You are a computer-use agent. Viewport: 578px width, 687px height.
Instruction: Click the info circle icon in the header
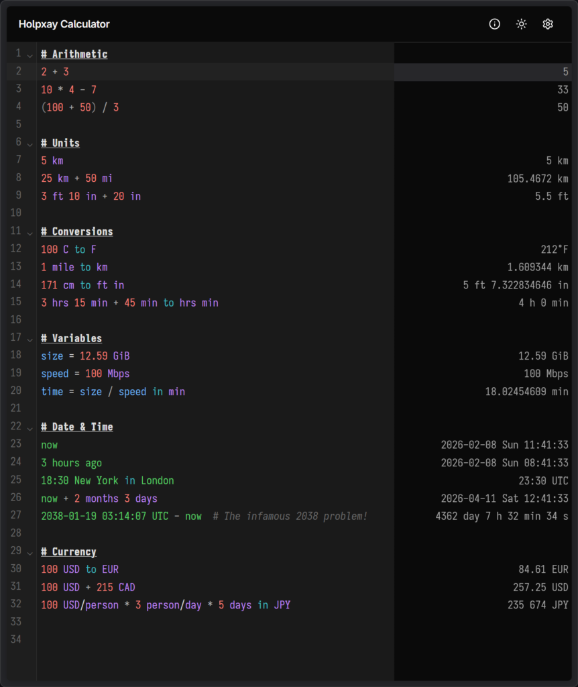(494, 23)
